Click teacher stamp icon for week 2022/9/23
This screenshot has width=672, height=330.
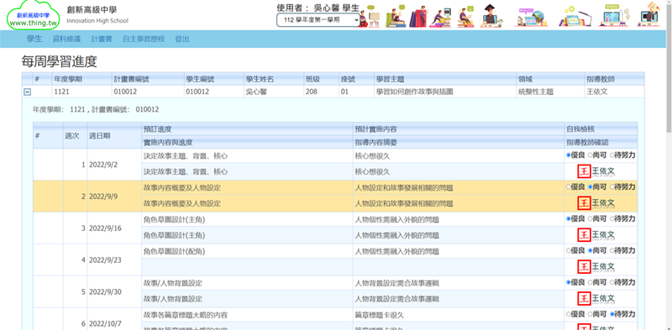pos(584,266)
